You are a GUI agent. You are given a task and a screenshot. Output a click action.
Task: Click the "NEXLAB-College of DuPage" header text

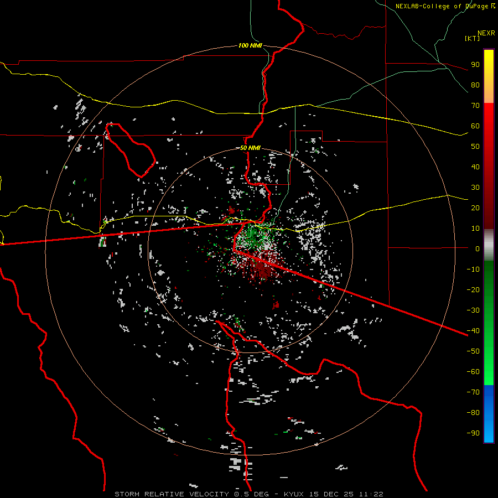(443, 6)
